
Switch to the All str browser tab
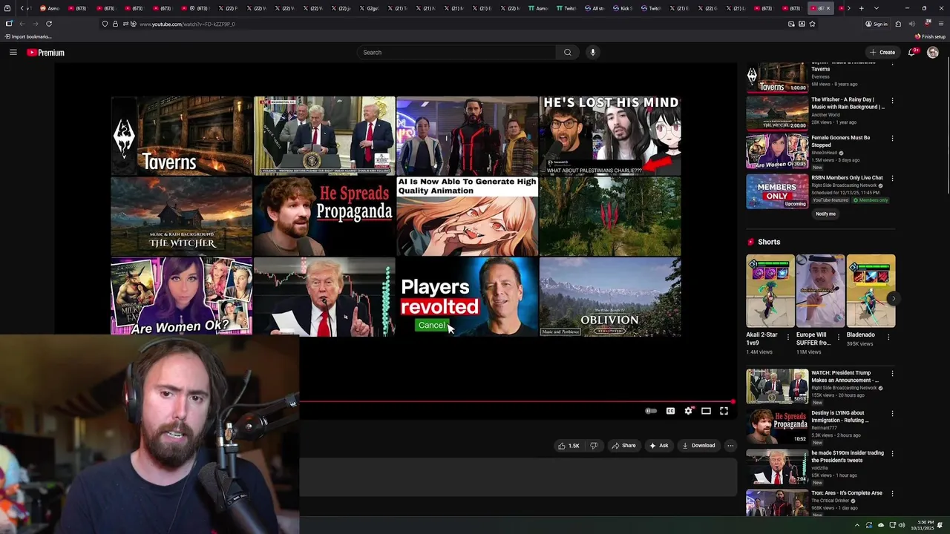[x=595, y=8]
